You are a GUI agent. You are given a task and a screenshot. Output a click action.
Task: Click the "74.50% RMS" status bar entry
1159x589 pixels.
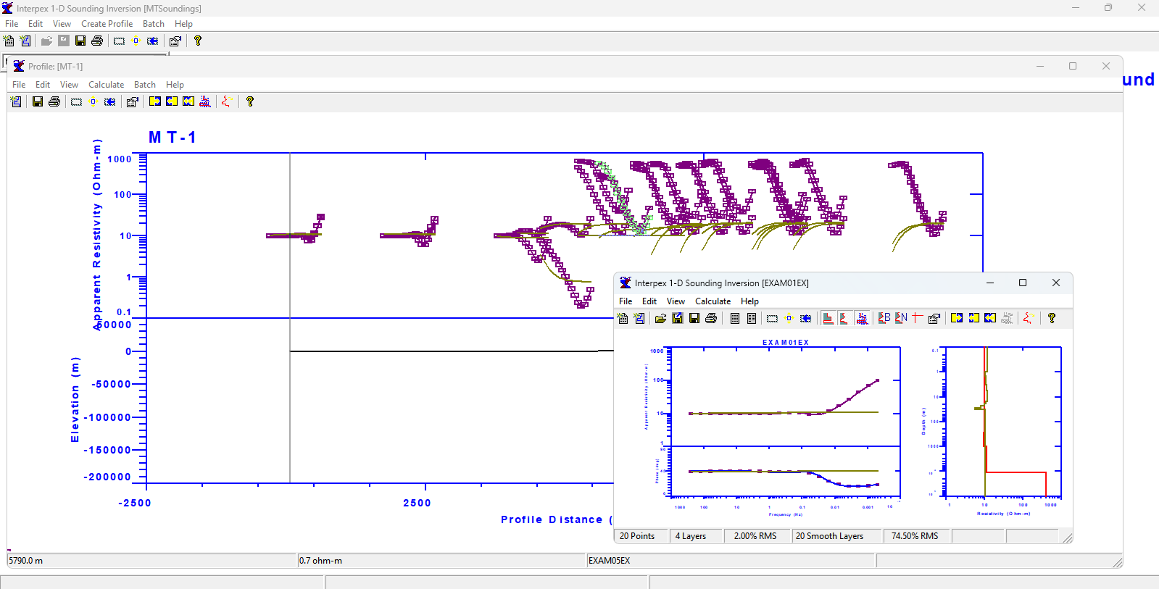[x=915, y=536]
